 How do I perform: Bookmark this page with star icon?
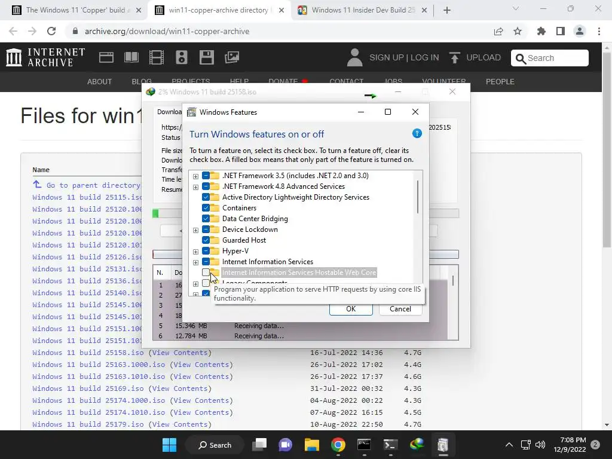click(518, 31)
